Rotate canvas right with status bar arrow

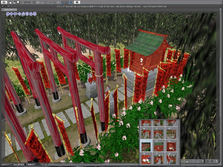tap(47, 165)
